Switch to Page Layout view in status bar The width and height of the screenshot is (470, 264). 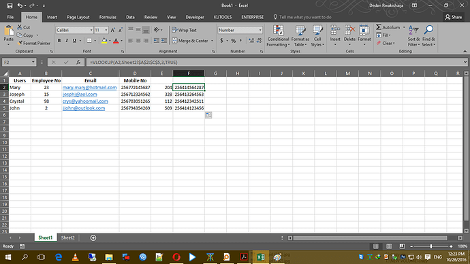click(x=389, y=246)
